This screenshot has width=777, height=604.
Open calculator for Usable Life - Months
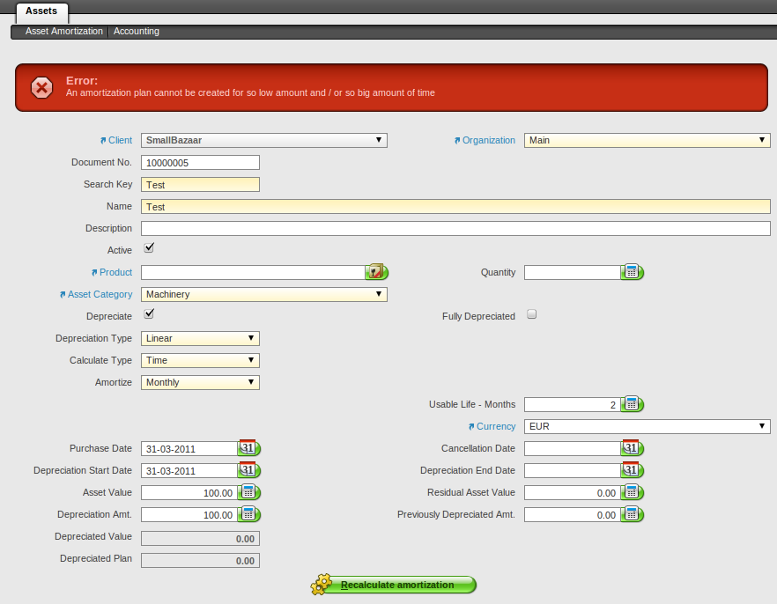tap(632, 404)
